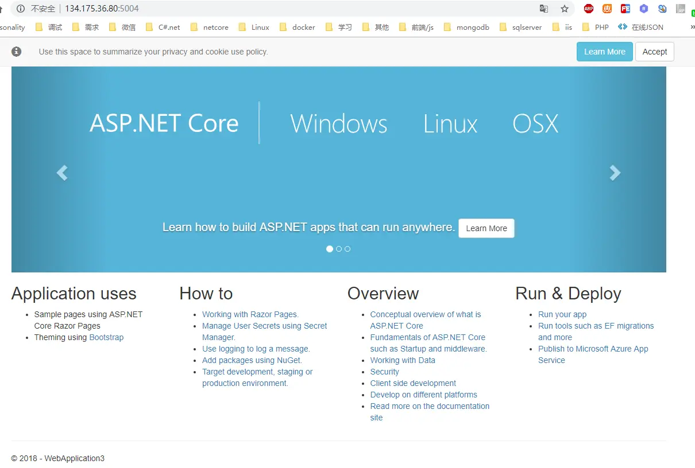Screen dimensions: 695x468
Task: Click the '© 2018 - WebApplication3' footer text
Action: [58, 458]
